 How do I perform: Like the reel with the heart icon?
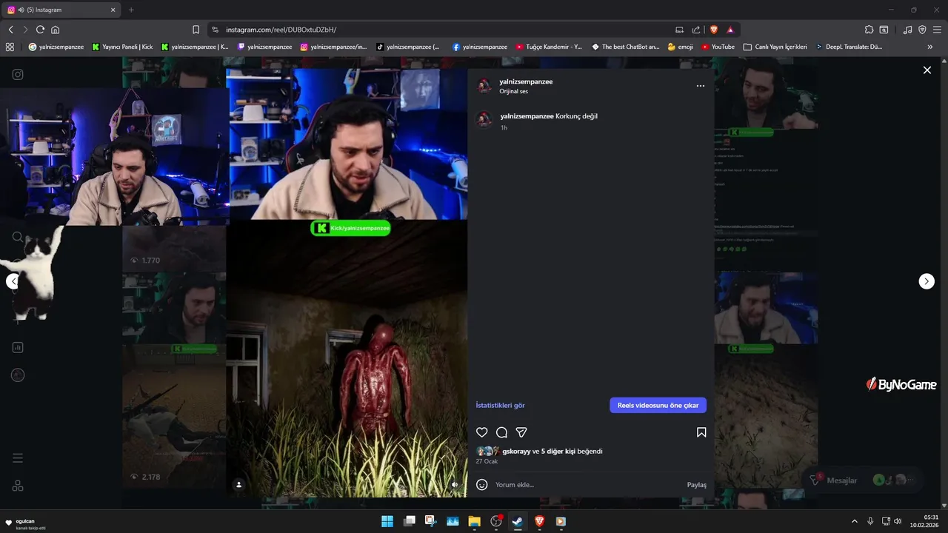pos(482,432)
